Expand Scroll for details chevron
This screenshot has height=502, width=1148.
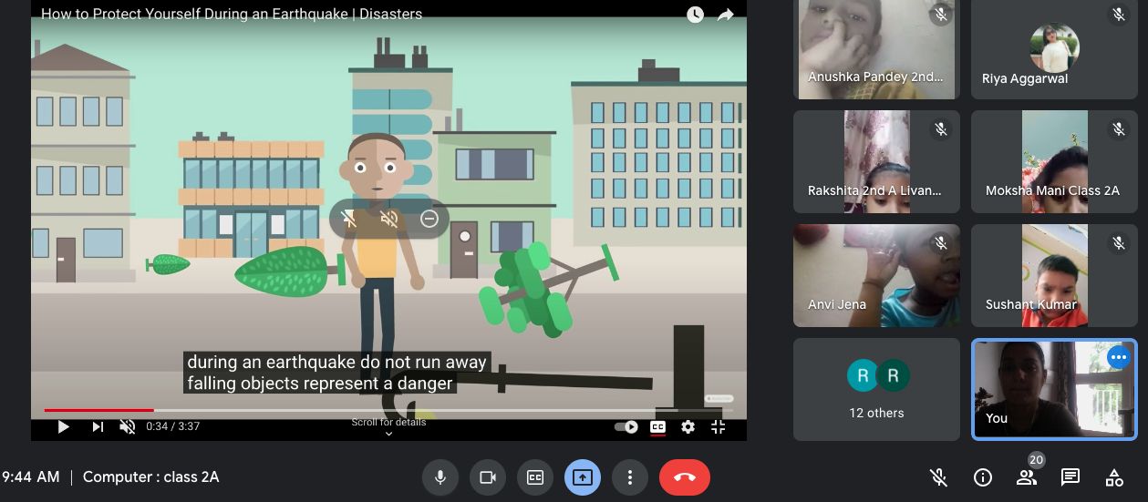point(388,434)
